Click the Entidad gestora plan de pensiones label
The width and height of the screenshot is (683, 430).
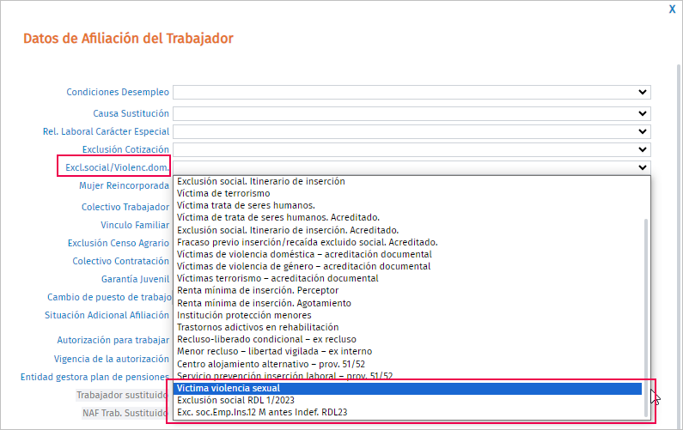[95, 377]
